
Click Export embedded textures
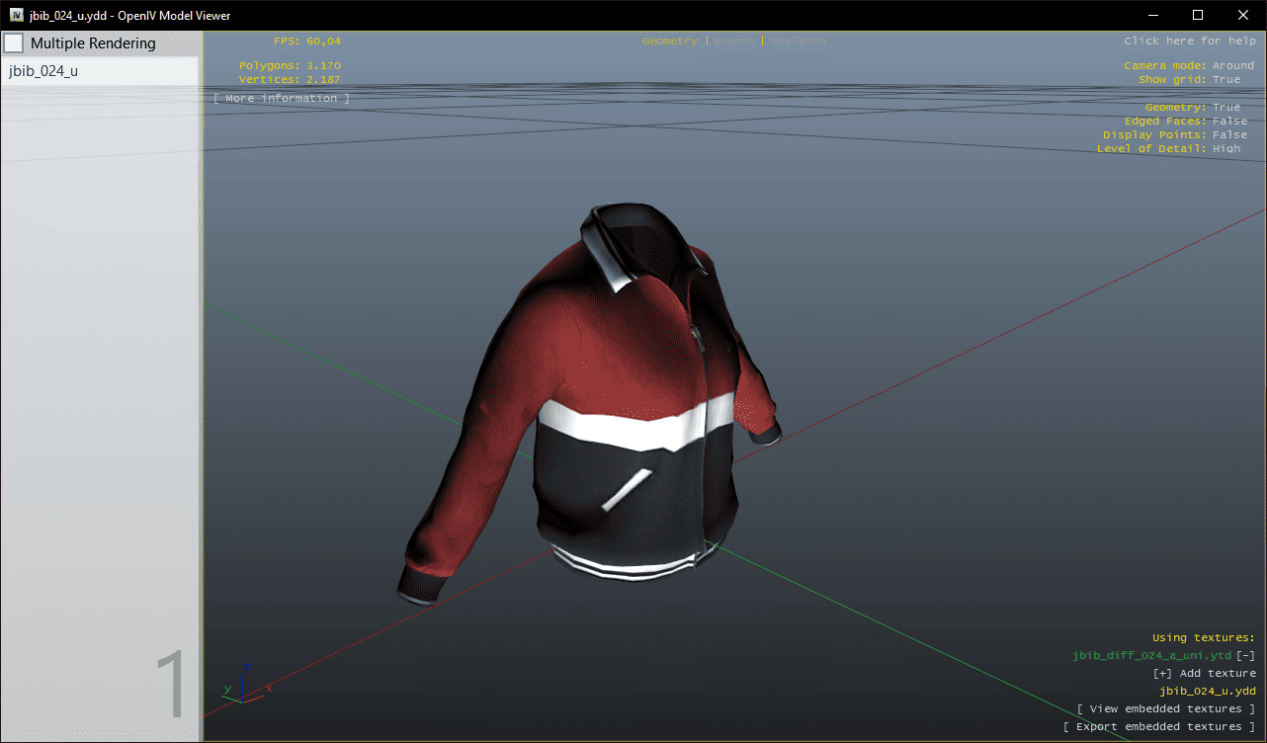pos(1159,726)
